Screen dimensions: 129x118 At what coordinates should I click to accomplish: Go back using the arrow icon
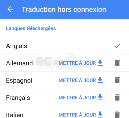pos(10,9)
